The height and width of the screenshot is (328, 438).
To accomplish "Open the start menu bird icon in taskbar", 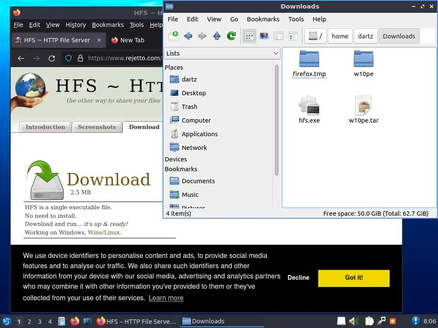I will click(x=7, y=321).
